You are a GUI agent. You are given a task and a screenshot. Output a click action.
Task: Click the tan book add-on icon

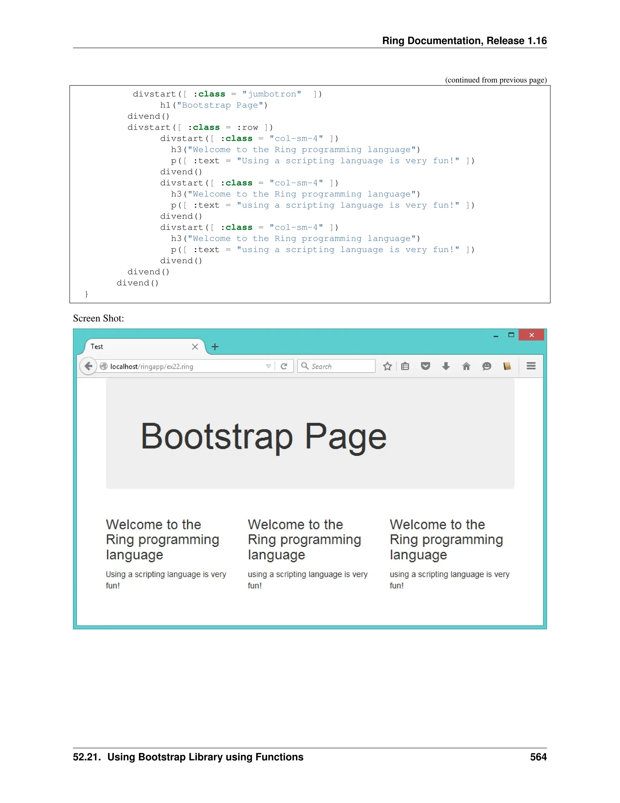(x=507, y=366)
